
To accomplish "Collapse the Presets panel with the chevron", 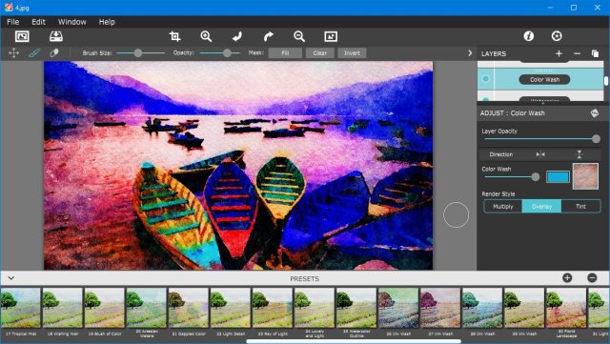I will click(x=10, y=278).
